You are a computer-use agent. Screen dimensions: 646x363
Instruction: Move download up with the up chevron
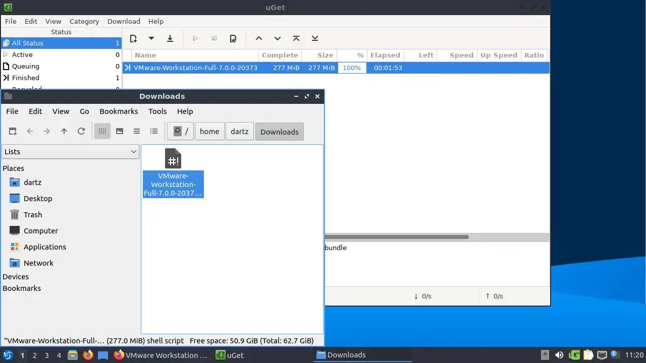click(x=258, y=38)
